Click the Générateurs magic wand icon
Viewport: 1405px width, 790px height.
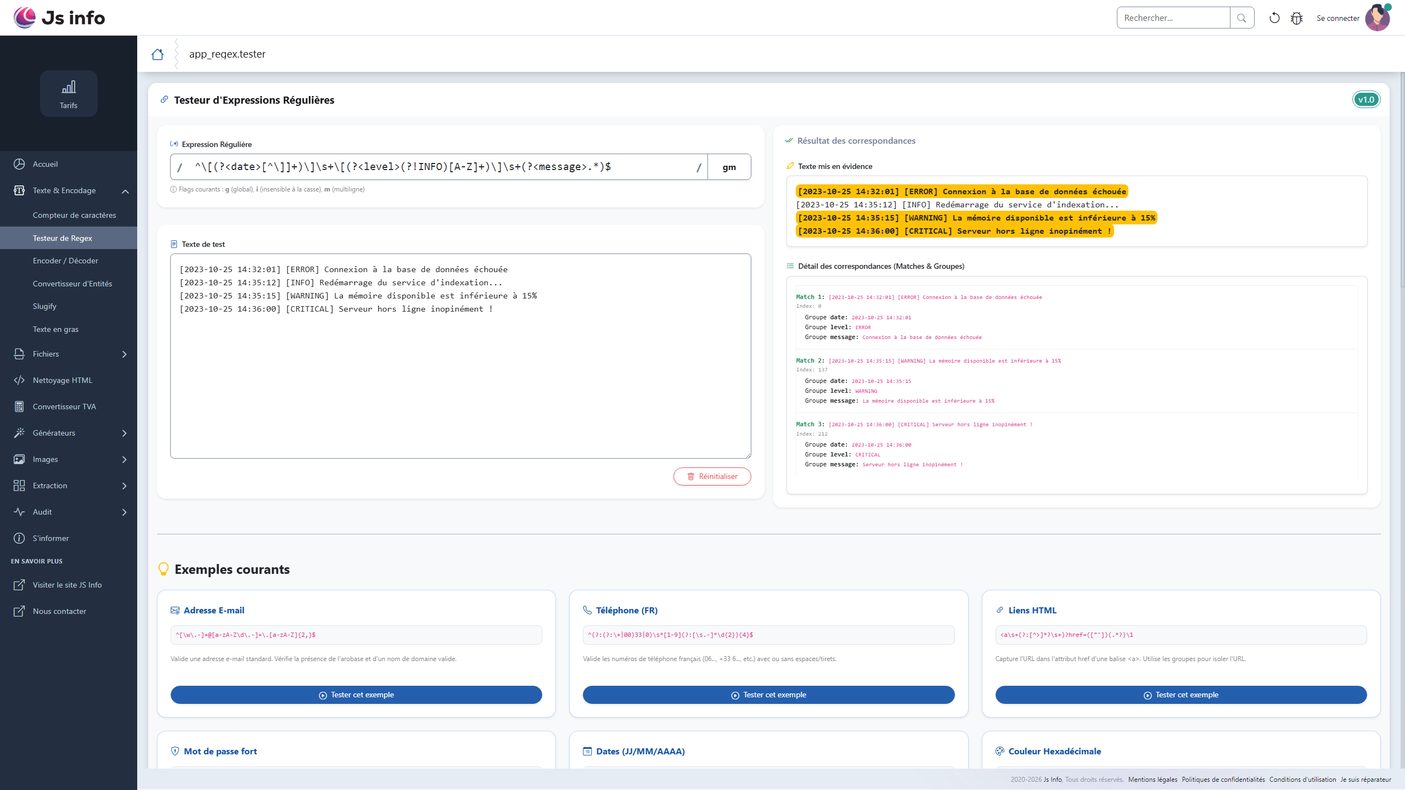(x=19, y=433)
